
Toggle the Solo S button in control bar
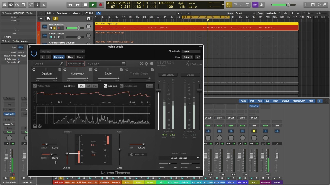247,5
